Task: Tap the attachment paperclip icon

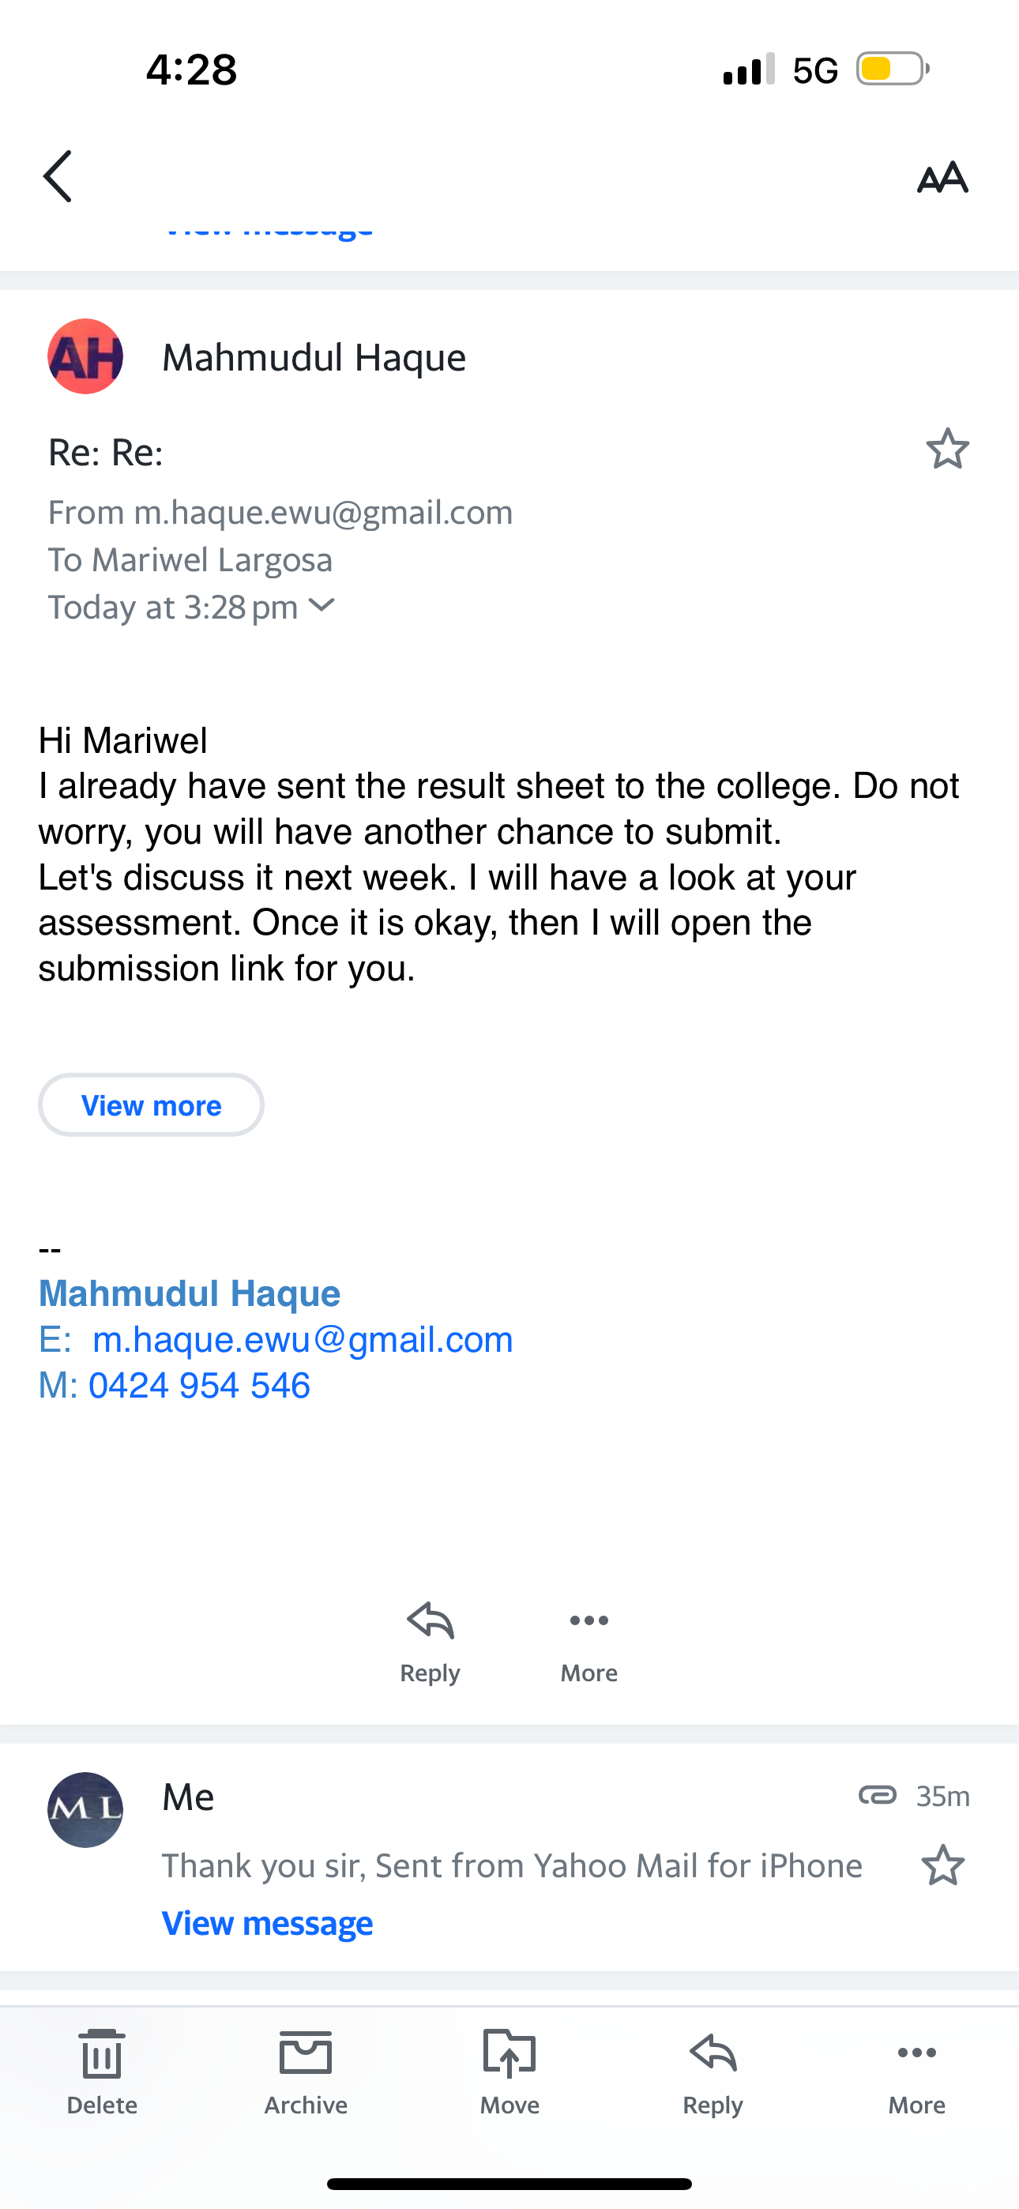Action: pyautogui.click(x=878, y=1795)
